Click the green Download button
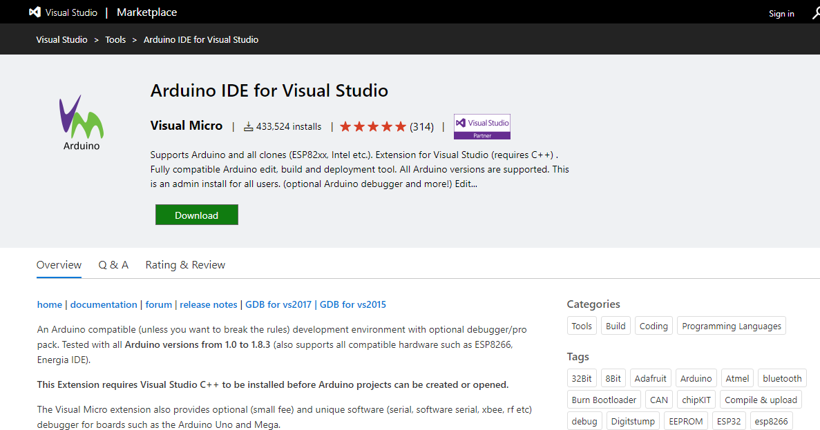 (197, 215)
